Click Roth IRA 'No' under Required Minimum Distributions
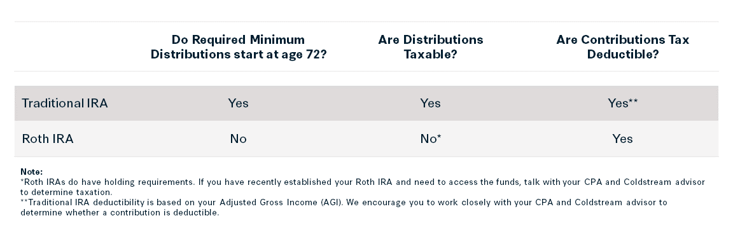This screenshot has height=244, width=733. pyautogui.click(x=239, y=139)
